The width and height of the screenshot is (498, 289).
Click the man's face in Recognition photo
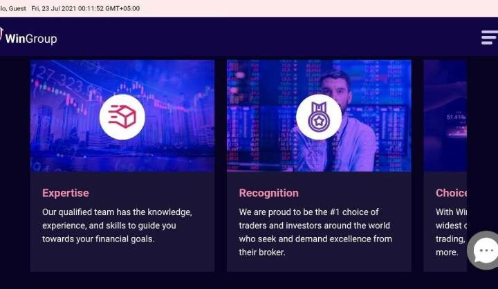click(335, 88)
